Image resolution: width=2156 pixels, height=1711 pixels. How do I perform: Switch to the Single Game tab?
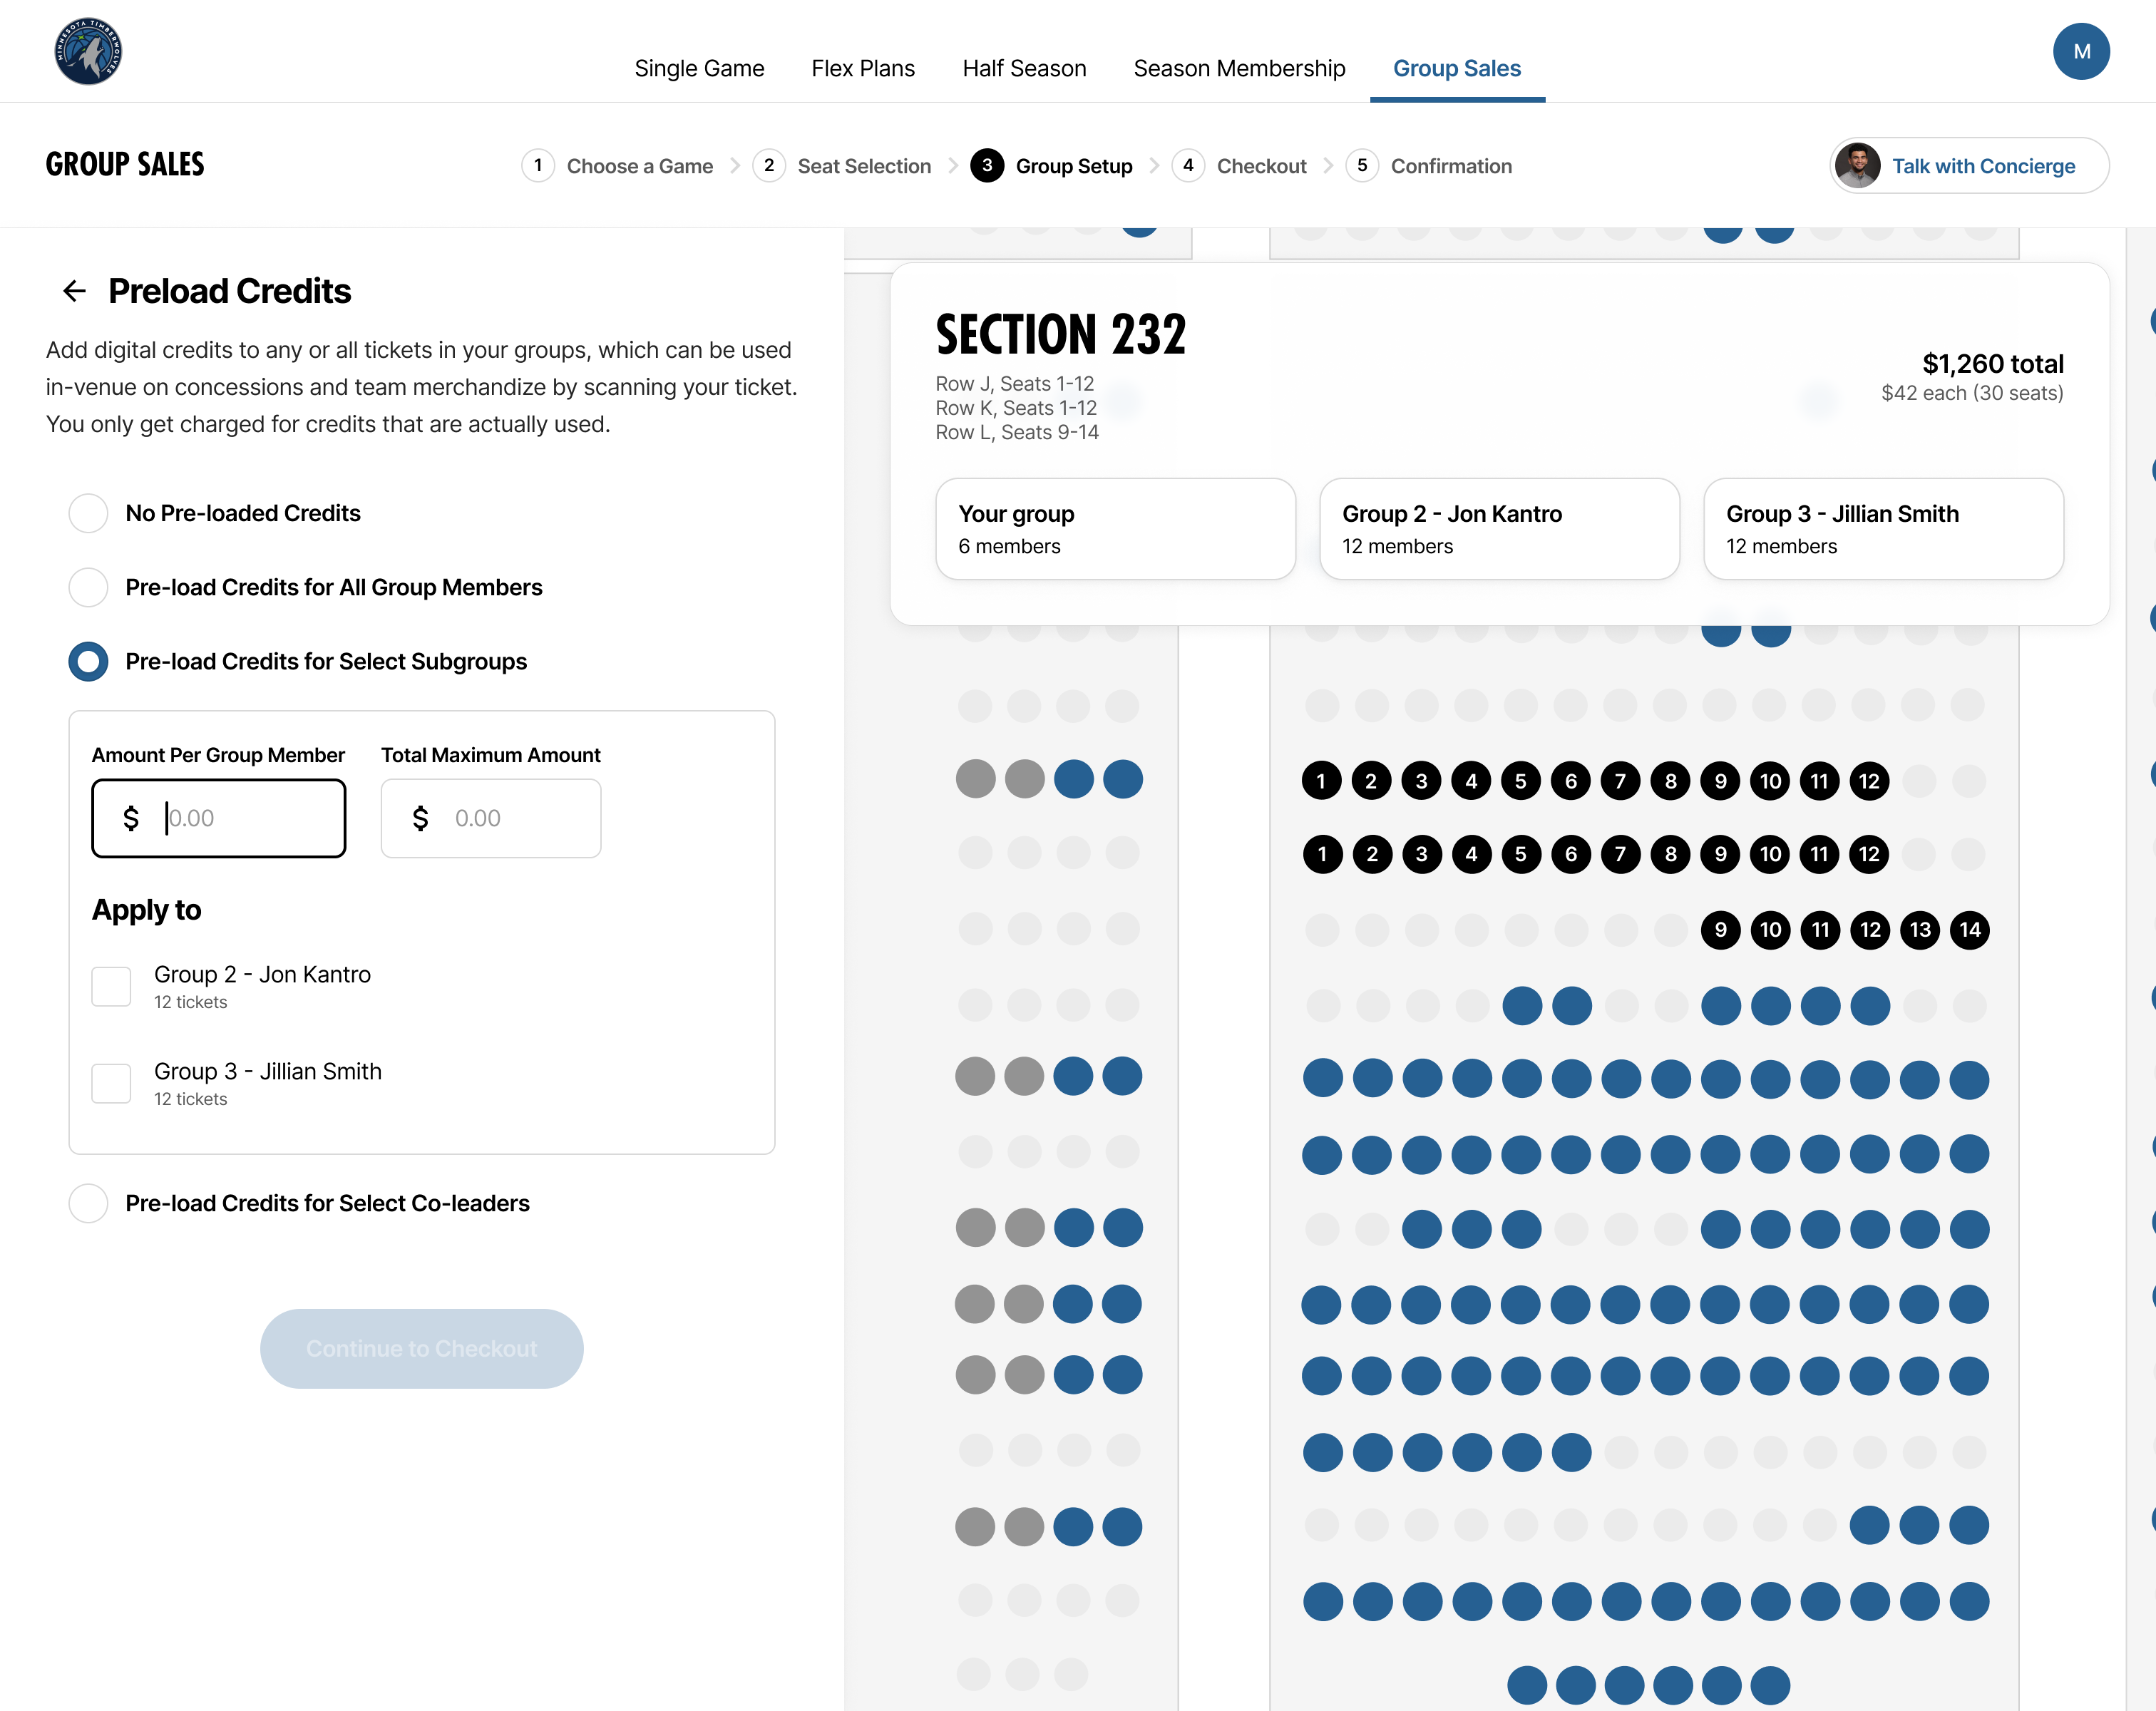pyautogui.click(x=699, y=68)
